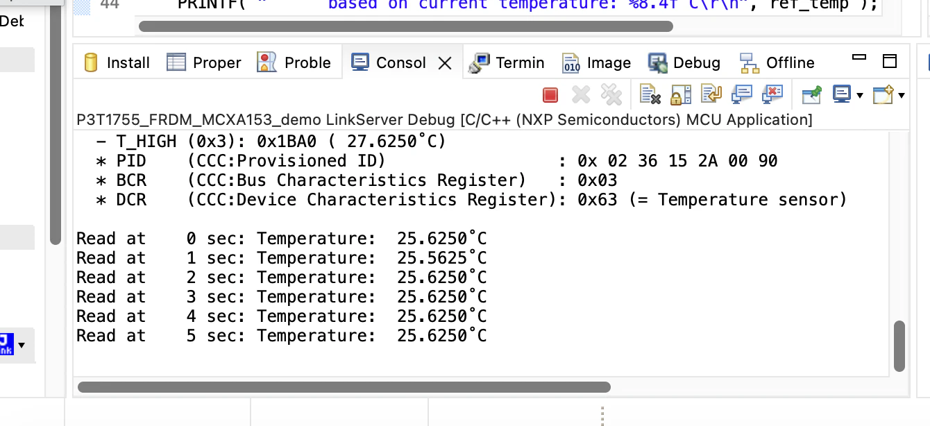Click Remove All Terminated Launches icon
The height and width of the screenshot is (426, 930).
tap(611, 95)
